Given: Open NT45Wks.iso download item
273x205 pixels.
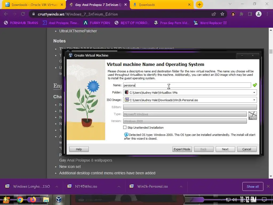Looking at the screenshot, I should coord(86,187).
